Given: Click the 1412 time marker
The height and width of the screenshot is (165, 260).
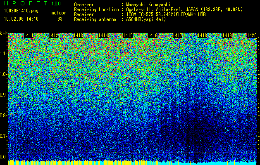Looking at the screenshot, I should pos(54,35).
